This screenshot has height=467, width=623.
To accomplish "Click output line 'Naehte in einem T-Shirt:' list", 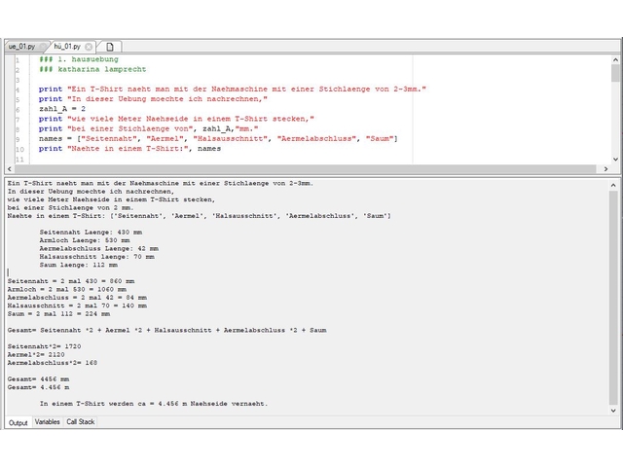I will [x=199, y=216].
